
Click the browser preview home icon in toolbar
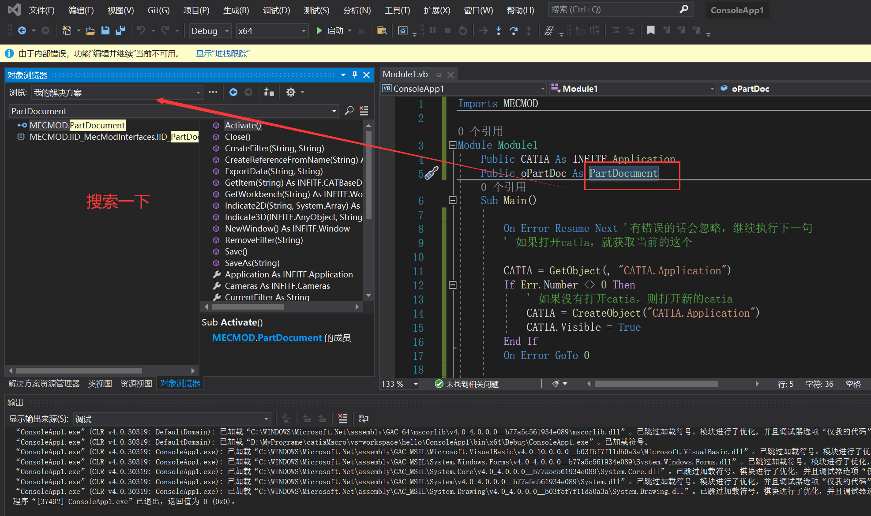tap(403, 30)
